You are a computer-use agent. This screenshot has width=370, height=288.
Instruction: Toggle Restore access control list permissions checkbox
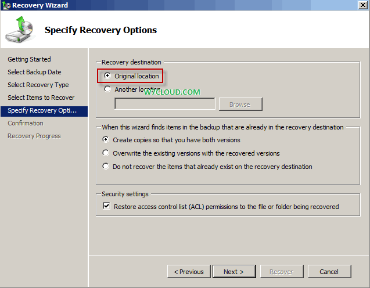click(106, 206)
